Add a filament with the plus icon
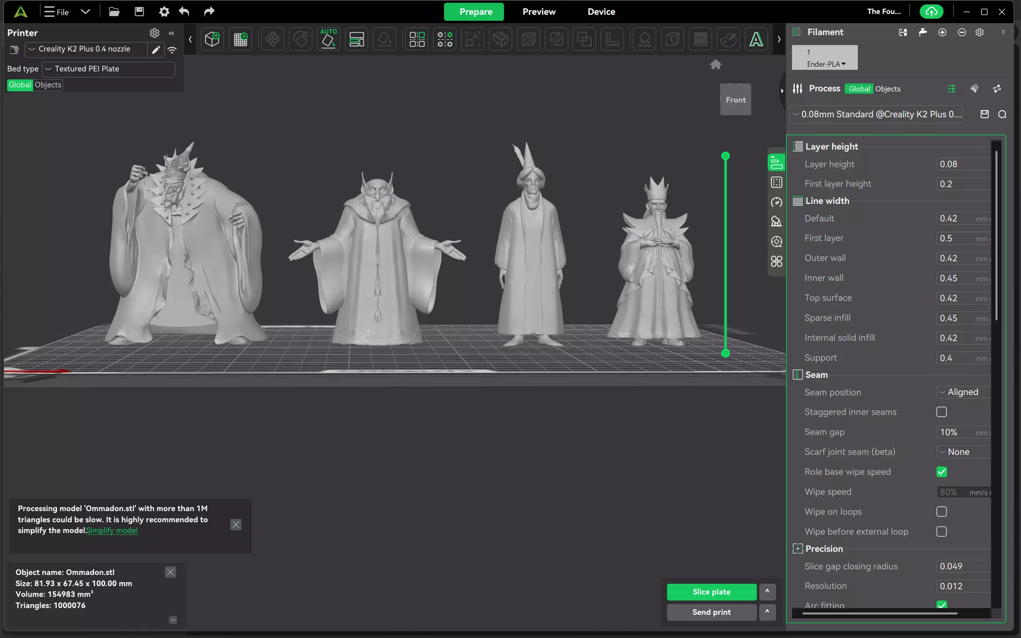 942,32
